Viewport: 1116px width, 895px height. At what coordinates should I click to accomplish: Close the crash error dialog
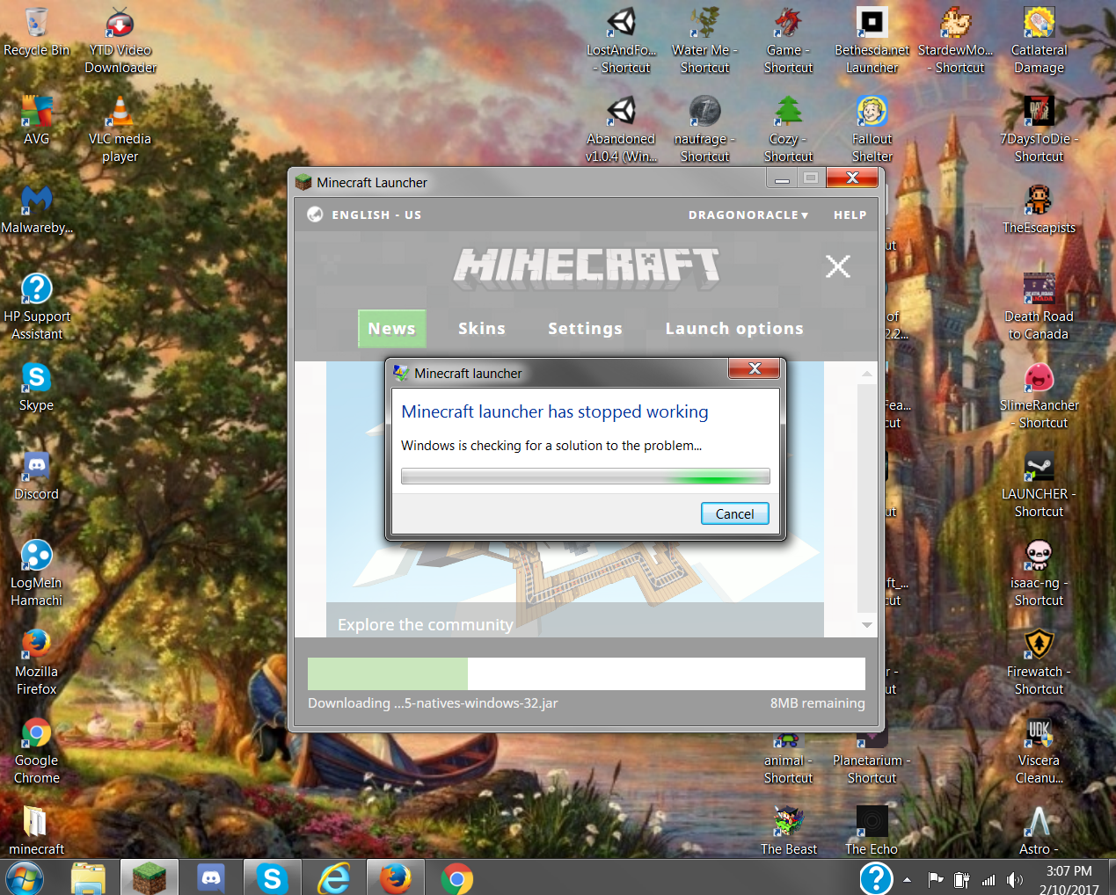pyautogui.click(x=754, y=368)
